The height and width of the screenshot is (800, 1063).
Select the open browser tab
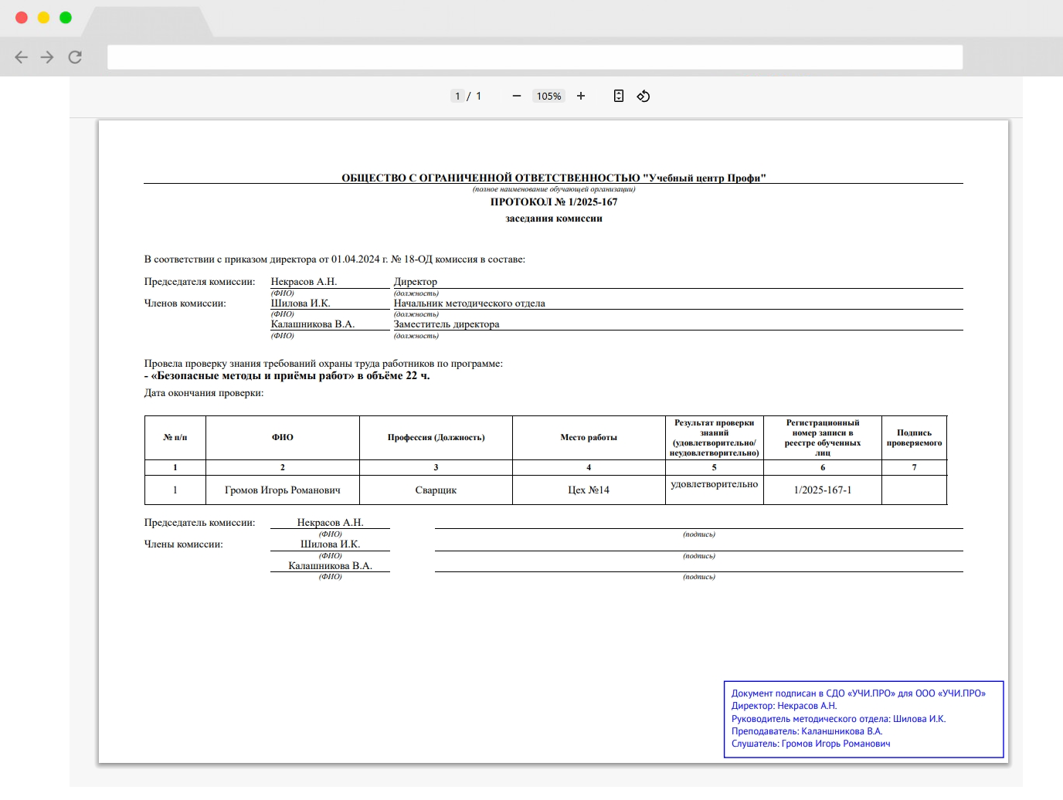pos(147,22)
